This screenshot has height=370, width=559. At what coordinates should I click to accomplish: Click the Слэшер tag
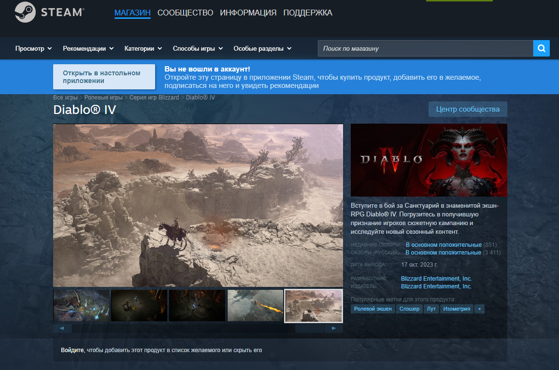coord(409,309)
